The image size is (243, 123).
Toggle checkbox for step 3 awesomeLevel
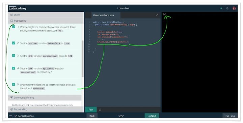tap(13, 56)
